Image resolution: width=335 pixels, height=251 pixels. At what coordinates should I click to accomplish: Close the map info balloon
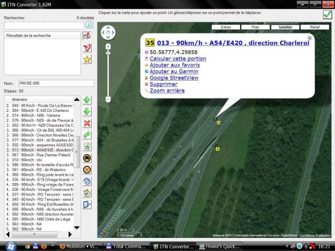click(309, 38)
